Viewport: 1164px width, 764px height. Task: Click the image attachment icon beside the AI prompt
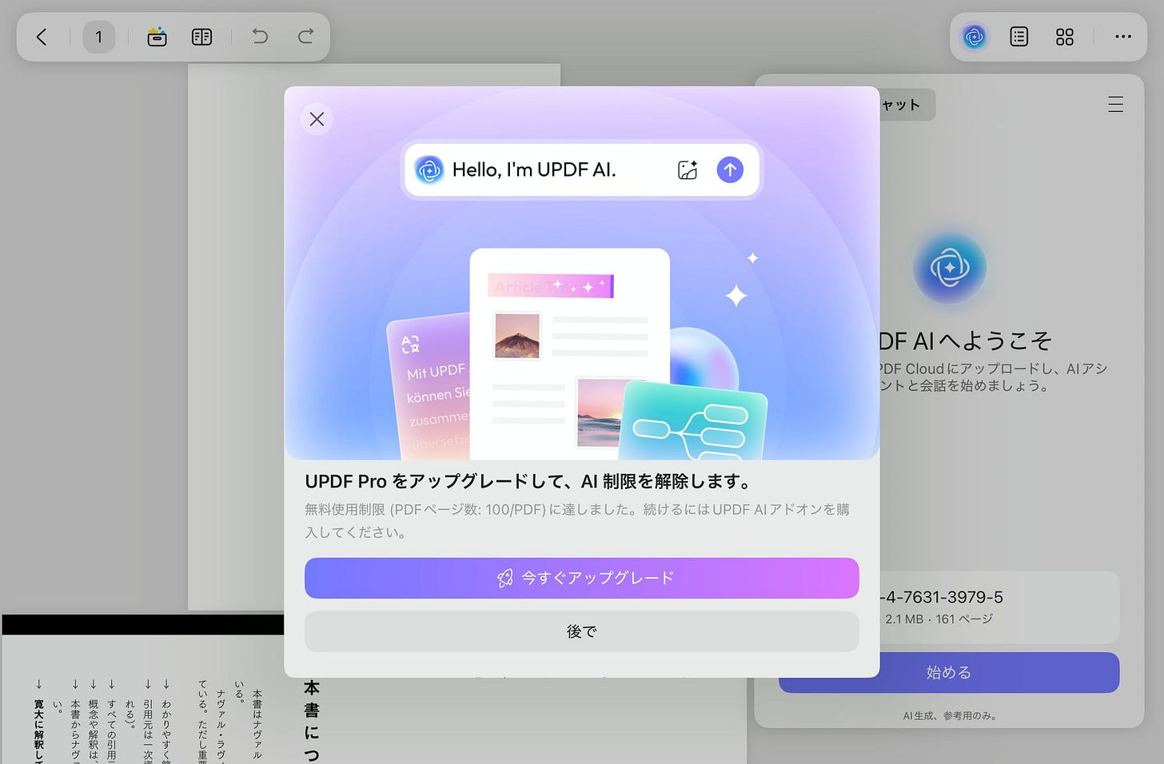click(x=687, y=169)
